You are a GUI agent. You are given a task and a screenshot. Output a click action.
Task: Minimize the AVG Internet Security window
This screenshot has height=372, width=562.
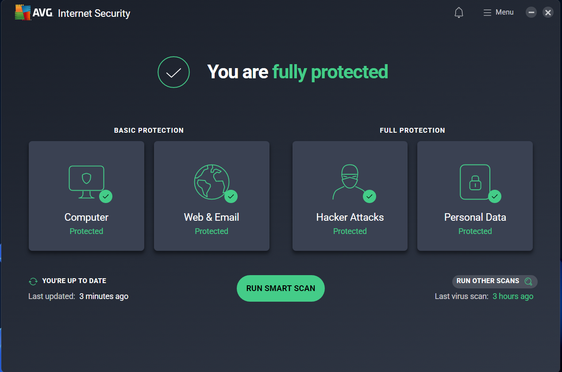coord(531,12)
